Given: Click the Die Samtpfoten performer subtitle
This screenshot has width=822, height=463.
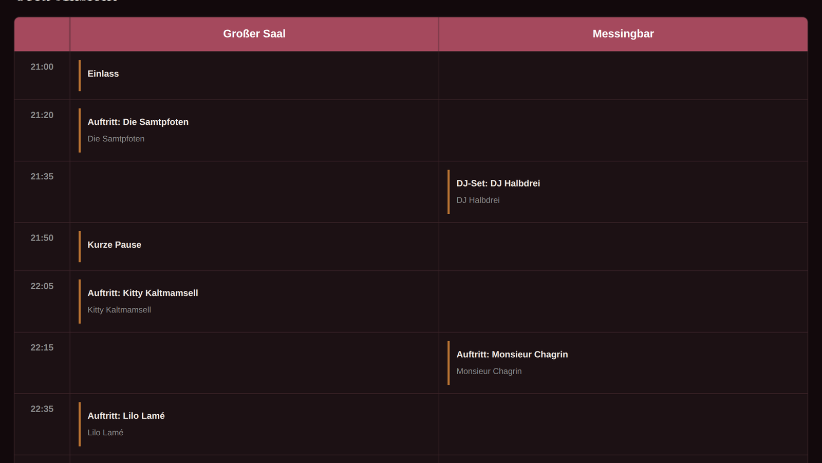Looking at the screenshot, I should [x=116, y=139].
